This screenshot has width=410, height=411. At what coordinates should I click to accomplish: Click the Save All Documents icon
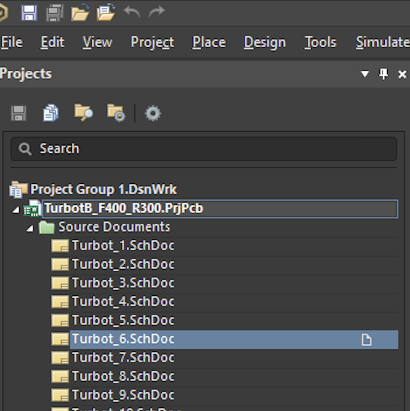(55, 13)
